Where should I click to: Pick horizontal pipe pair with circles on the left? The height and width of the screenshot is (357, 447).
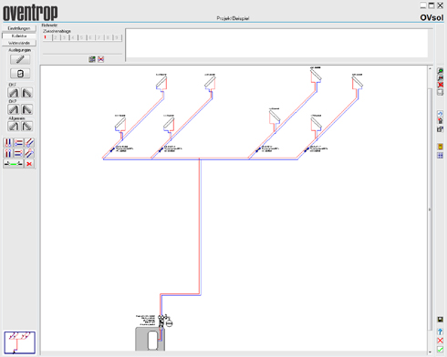click(x=19, y=142)
